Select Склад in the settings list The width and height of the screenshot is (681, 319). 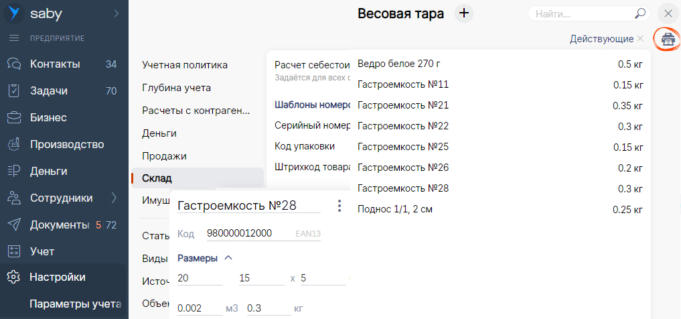(x=157, y=178)
